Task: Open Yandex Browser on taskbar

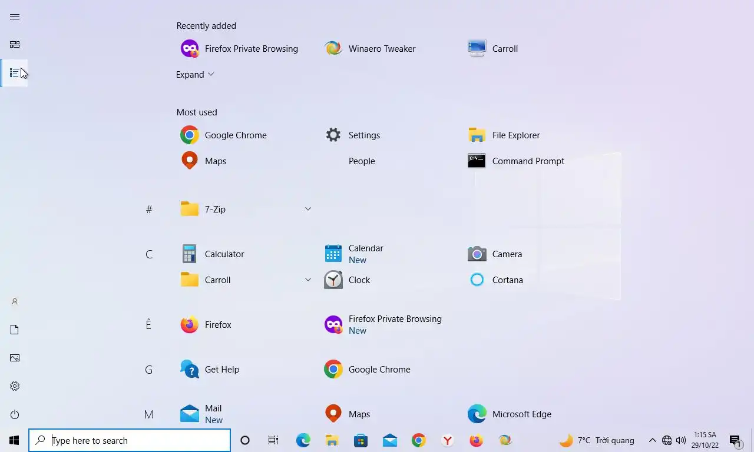Action: (x=447, y=440)
